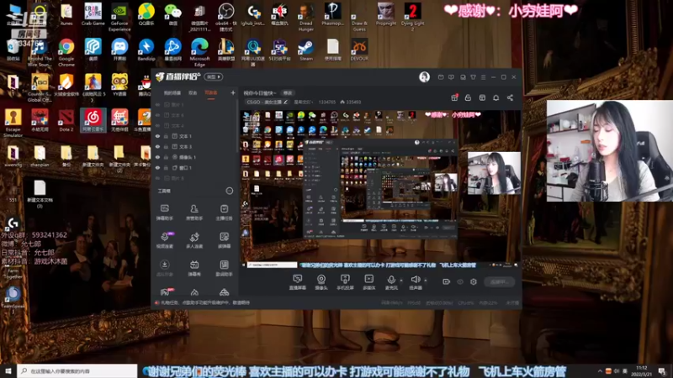Image resolution: width=673 pixels, height=378 pixels.
Task: Add 手机投屏 phone cast source
Action: tap(345, 282)
